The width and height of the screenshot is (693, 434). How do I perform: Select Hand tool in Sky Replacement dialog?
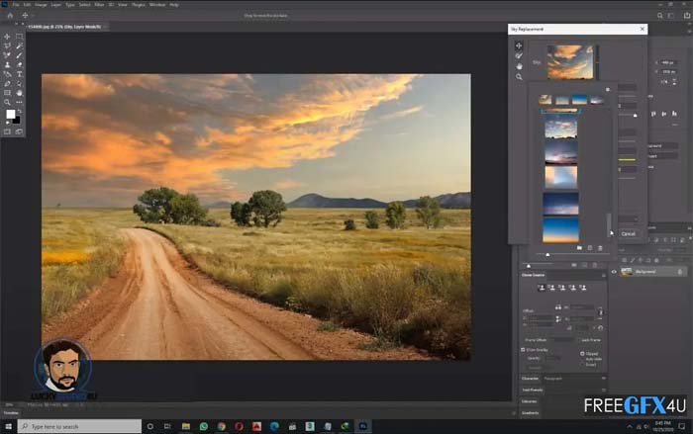click(x=519, y=66)
